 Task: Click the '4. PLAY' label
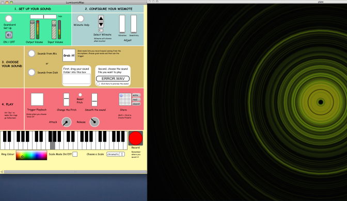pos(8,104)
